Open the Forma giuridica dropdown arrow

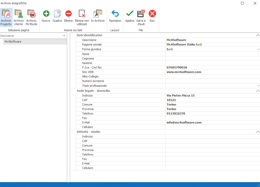tap(258, 49)
